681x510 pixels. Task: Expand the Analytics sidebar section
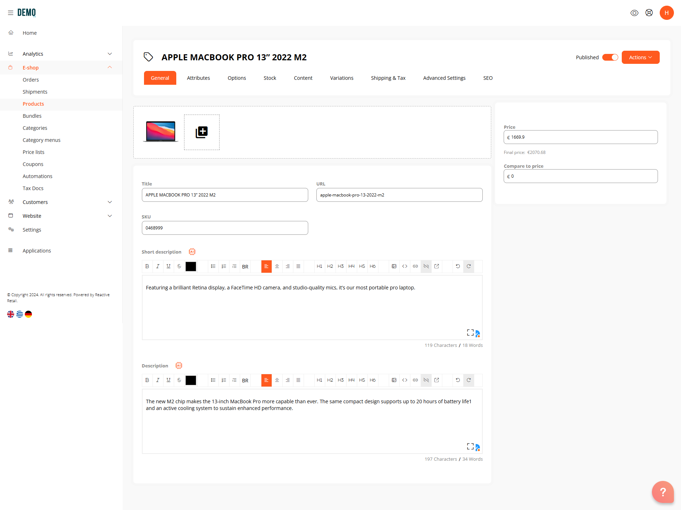point(61,54)
